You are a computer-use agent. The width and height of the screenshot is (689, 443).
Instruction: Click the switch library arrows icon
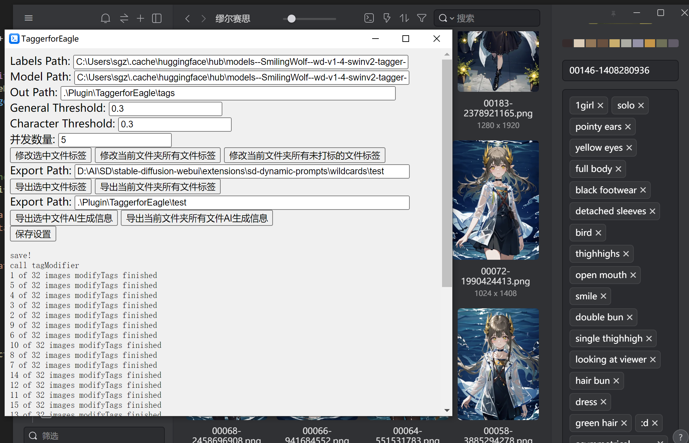(x=124, y=18)
